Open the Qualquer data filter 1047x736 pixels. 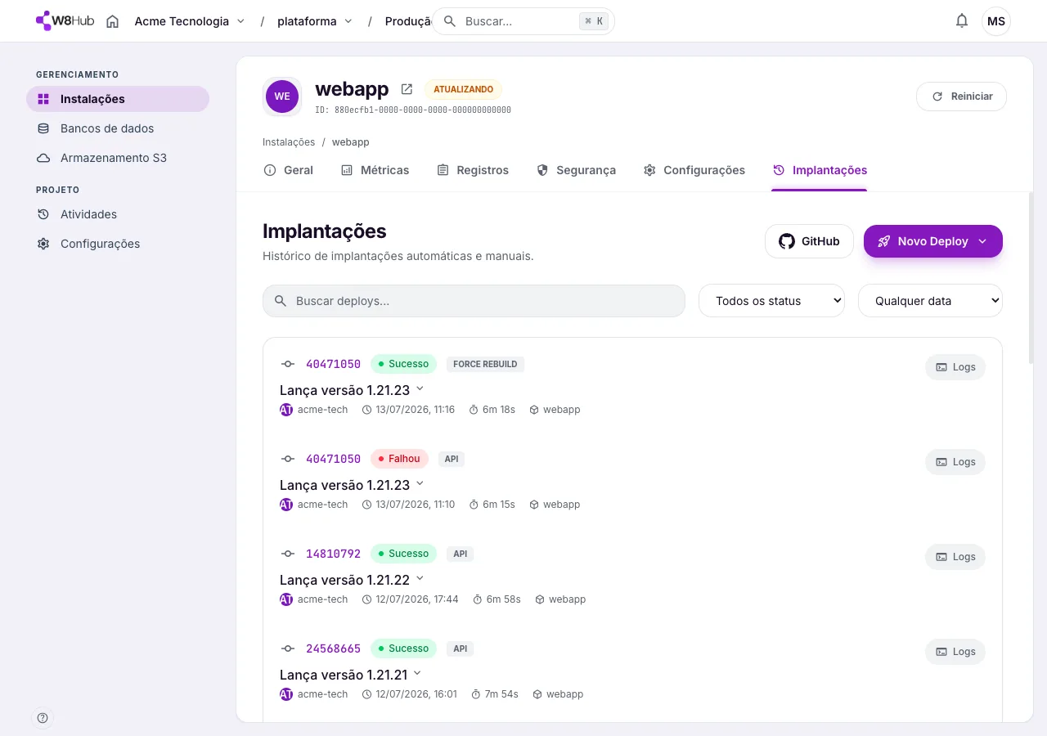[x=930, y=301]
